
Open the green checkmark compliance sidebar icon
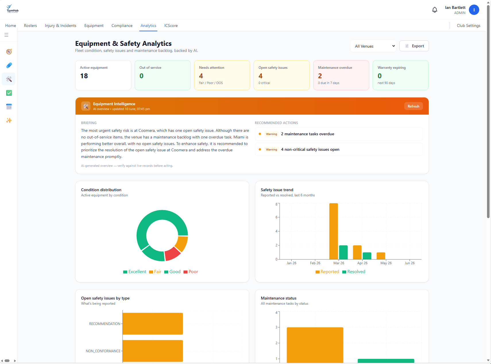coord(9,93)
